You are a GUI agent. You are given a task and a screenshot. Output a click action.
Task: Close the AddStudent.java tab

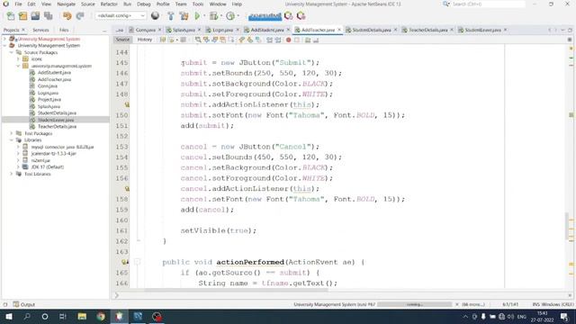point(288,30)
